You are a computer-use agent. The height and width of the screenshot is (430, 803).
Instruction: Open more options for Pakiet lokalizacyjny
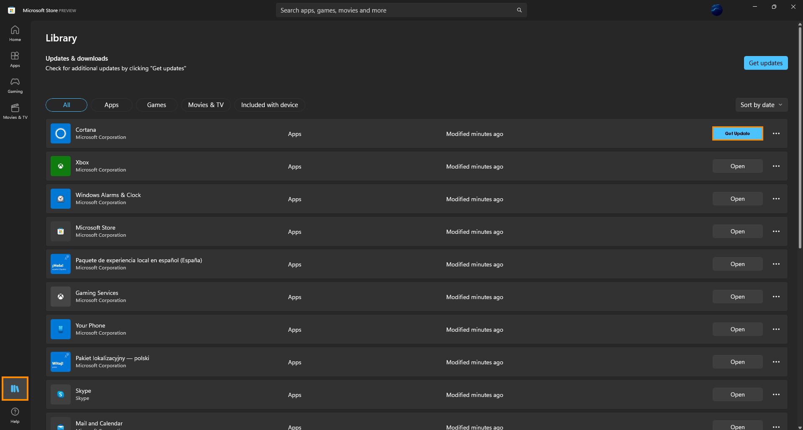click(776, 362)
